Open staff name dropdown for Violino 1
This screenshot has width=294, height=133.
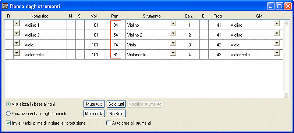tap(17, 23)
